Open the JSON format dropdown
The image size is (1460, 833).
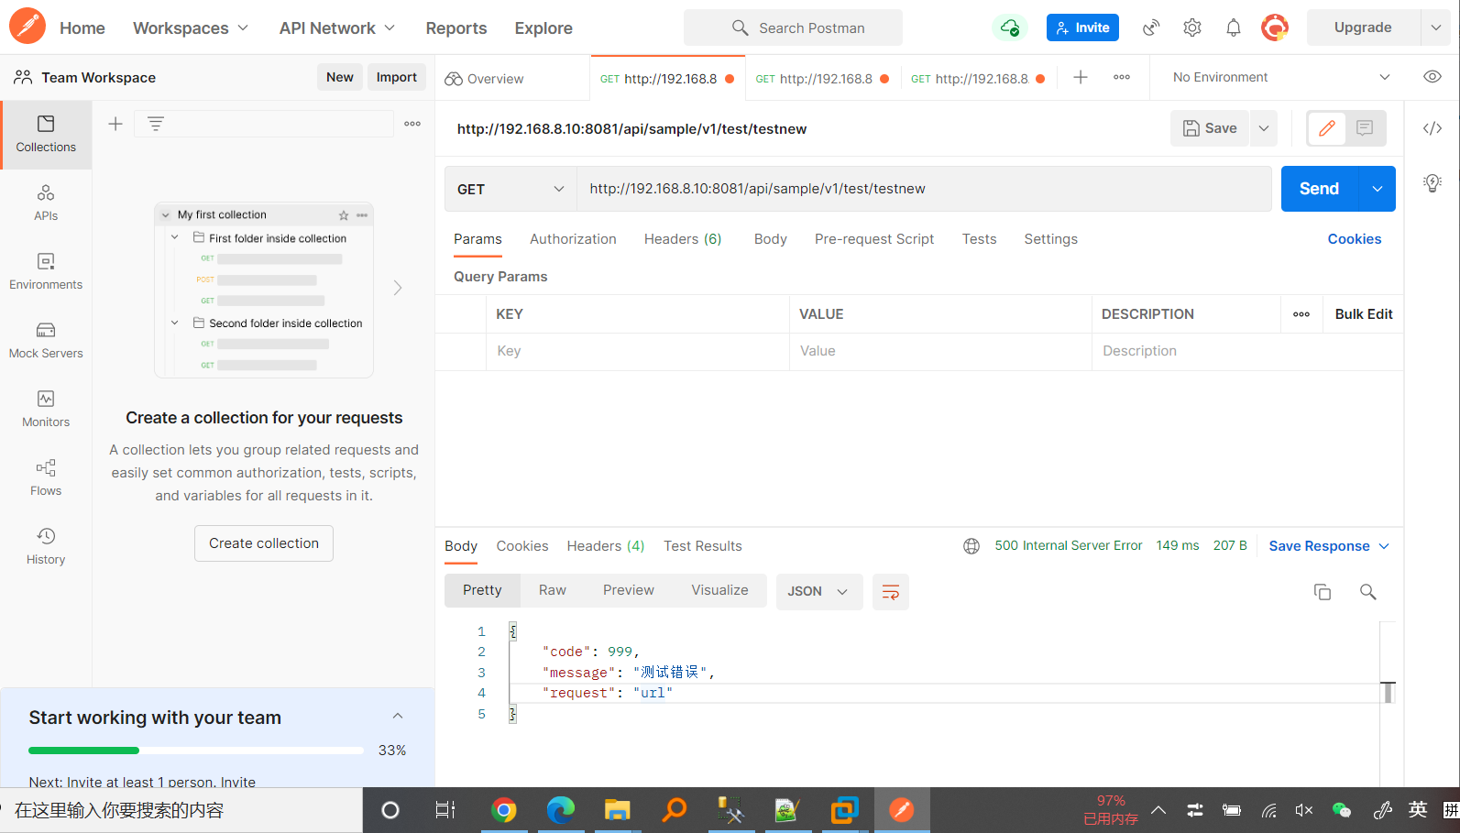[818, 592]
